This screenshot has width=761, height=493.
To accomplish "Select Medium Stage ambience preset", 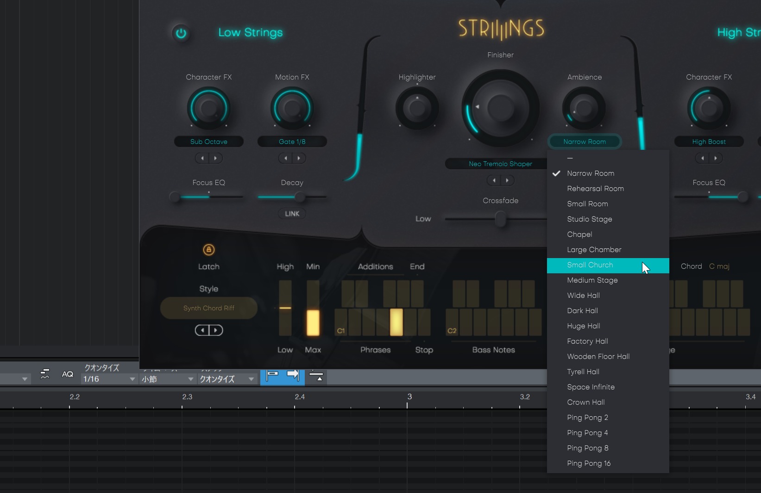I will [x=608, y=280].
